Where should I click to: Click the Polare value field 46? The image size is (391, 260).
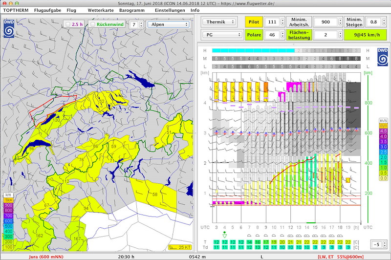tap(272, 35)
